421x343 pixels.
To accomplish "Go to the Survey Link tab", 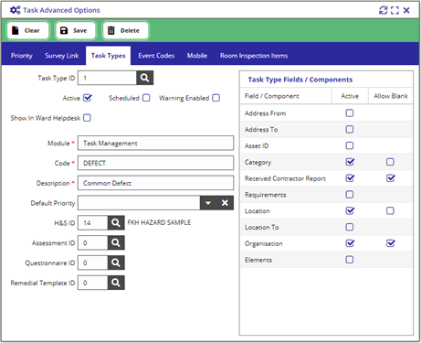I will tap(62, 56).
